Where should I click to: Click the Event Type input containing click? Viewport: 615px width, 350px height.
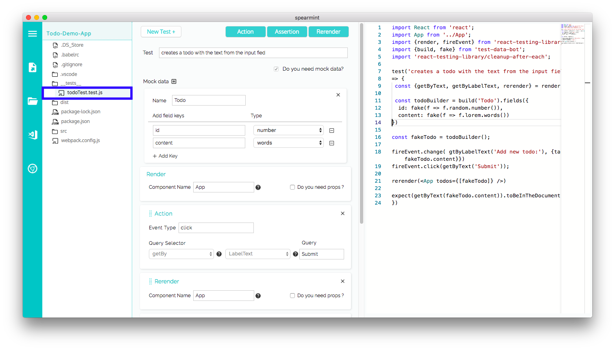pyautogui.click(x=216, y=228)
